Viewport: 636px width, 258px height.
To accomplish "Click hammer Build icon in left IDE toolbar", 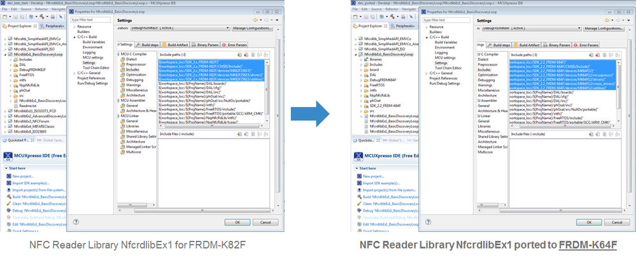I will pyautogui.click(x=41, y=17).
